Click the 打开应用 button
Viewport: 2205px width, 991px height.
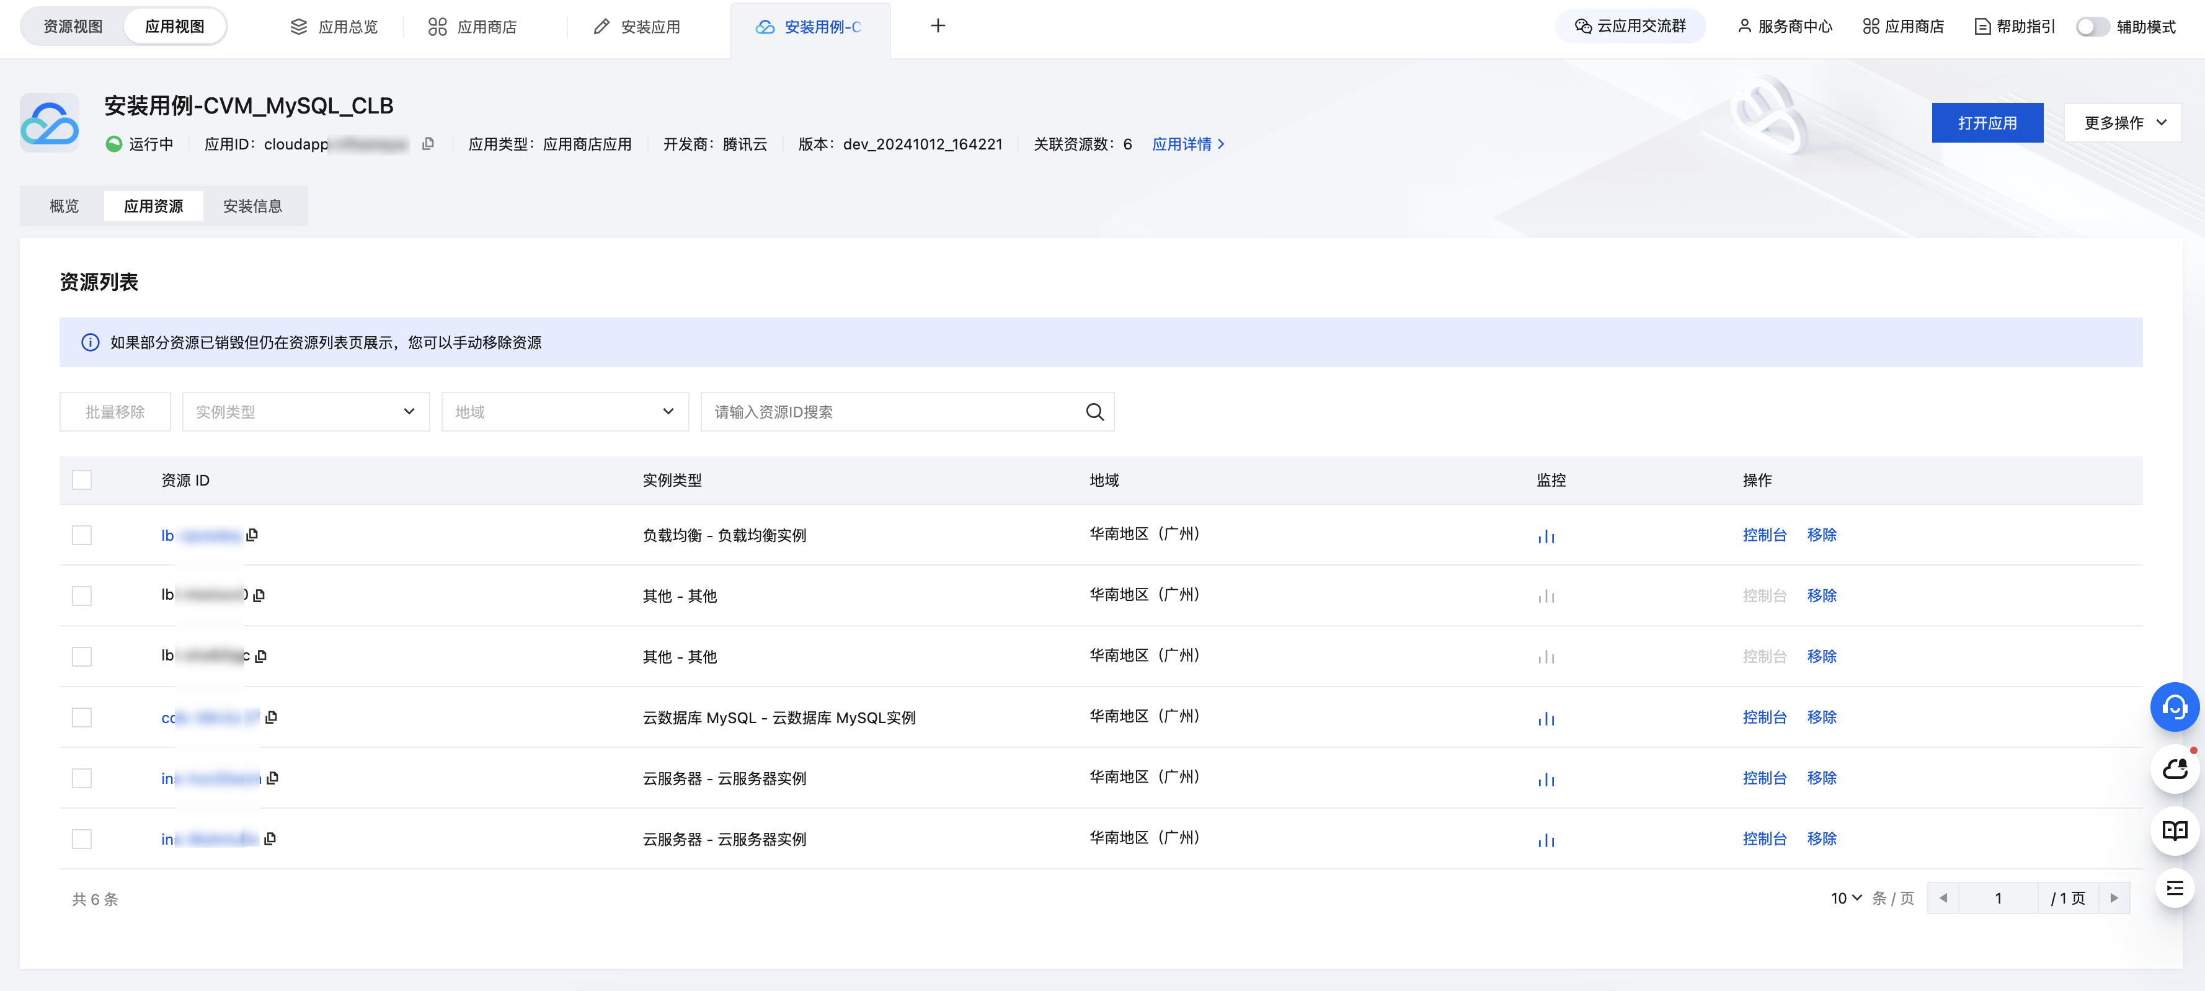1986,123
